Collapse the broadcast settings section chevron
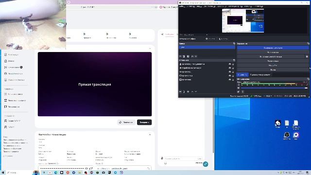The width and height of the screenshot is (311, 175). point(150,135)
